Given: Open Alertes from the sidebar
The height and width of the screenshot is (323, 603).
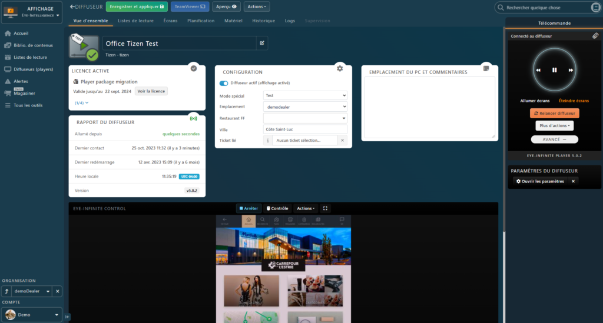Looking at the screenshot, I should pos(16,81).
